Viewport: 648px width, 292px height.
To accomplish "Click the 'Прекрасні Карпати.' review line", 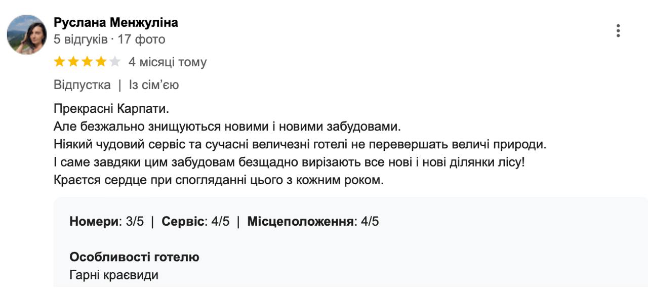I will pyautogui.click(x=110, y=109).
